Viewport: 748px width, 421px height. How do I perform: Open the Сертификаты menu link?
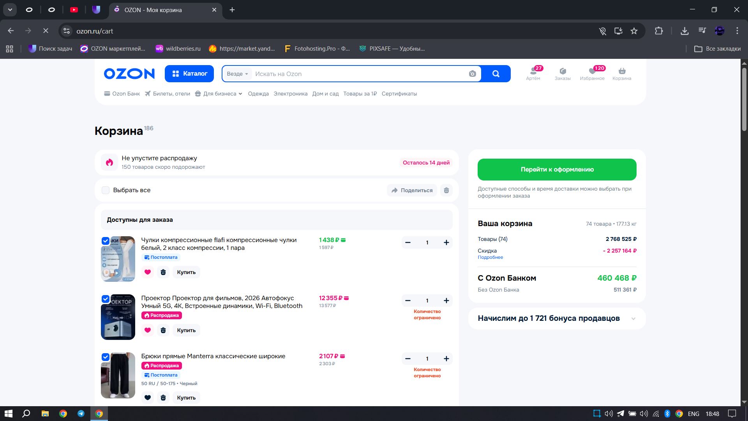coord(399,94)
